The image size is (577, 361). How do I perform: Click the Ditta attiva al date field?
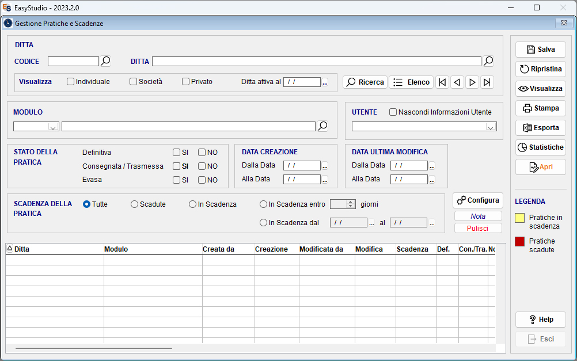click(302, 82)
